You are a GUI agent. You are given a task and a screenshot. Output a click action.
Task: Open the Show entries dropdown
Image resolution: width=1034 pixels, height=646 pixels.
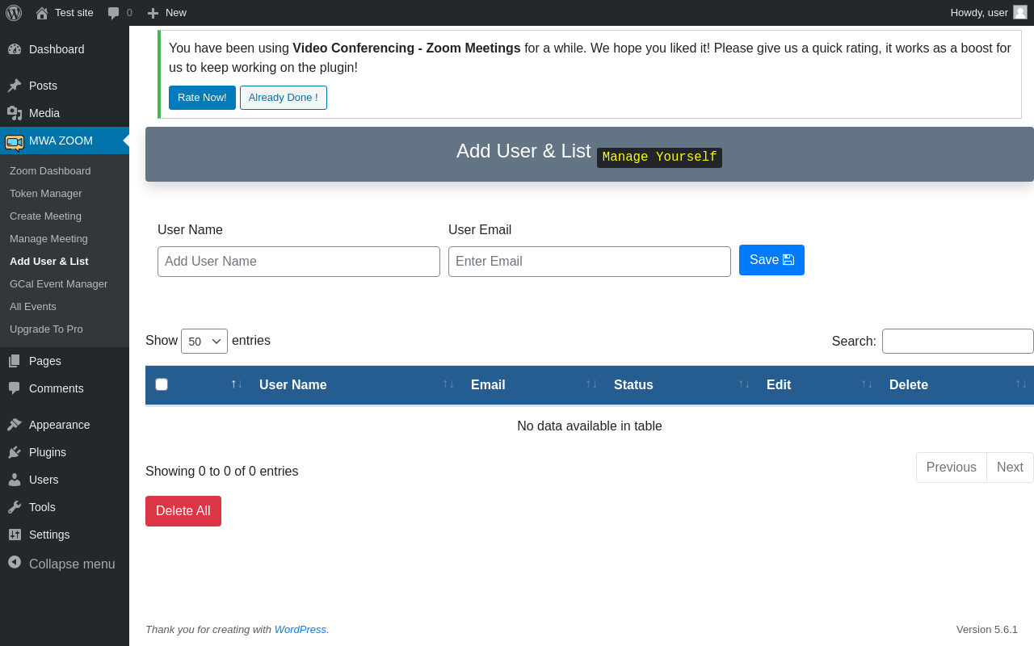pyautogui.click(x=204, y=342)
